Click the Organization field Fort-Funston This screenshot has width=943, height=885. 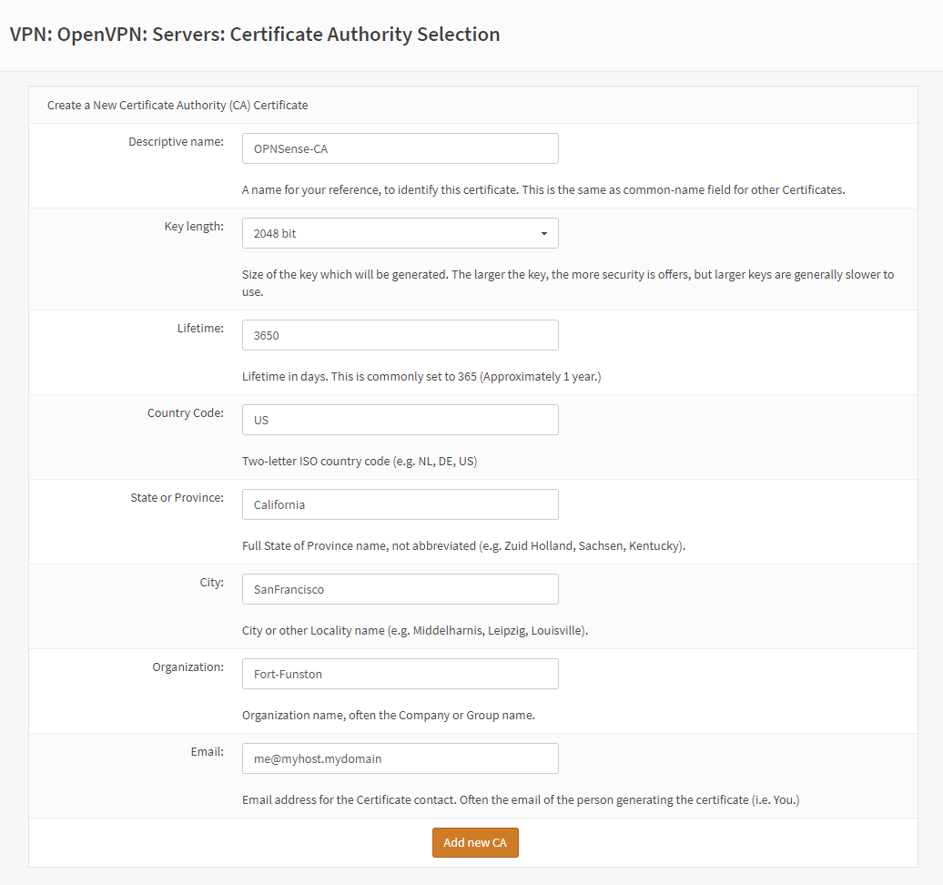400,674
